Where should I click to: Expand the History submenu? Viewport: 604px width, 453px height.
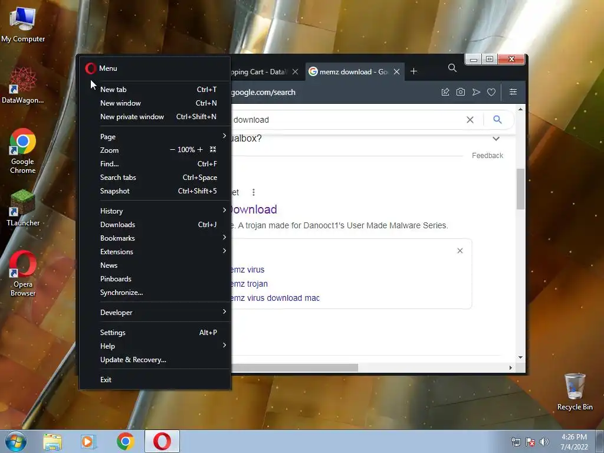(155, 211)
